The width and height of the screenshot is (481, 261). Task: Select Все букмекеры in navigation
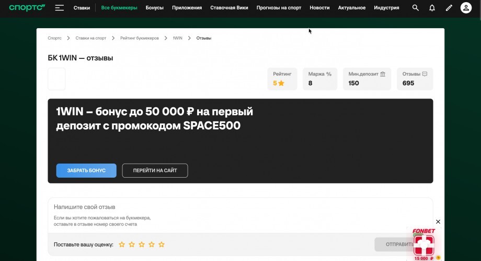(119, 8)
